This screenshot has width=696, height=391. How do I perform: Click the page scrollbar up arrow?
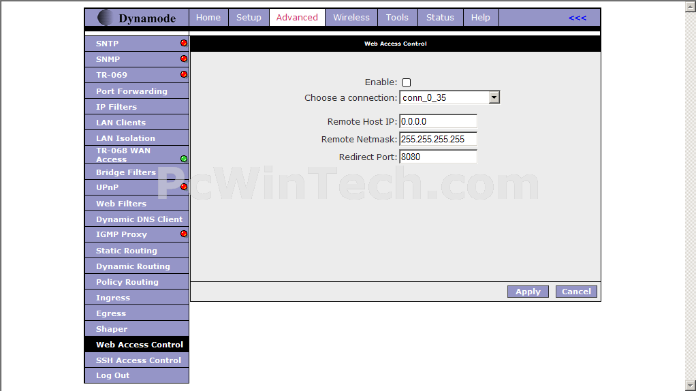point(691,7)
